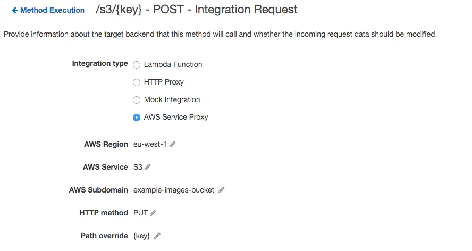Go back to Method Execution
Viewport: 472px width, 251px height.
pos(48,10)
